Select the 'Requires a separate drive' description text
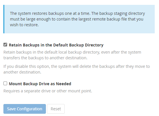This screenshot has height=116, width=159. click(48, 91)
